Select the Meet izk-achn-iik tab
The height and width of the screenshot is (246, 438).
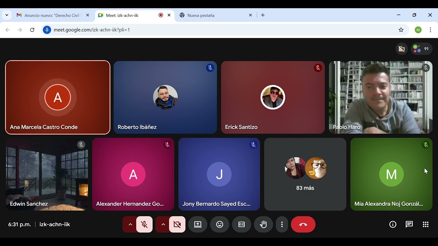pyautogui.click(x=134, y=15)
